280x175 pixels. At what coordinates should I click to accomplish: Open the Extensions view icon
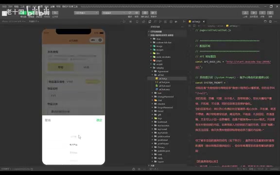pyautogui.click(x=165, y=21)
